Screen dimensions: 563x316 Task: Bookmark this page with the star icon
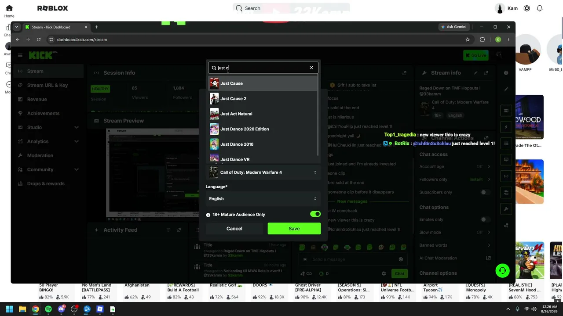pyautogui.click(x=468, y=39)
